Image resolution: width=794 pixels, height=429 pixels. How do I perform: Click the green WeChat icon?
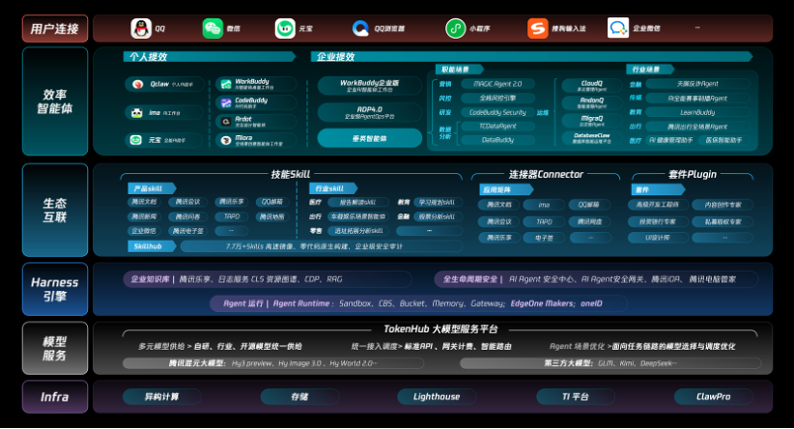click(x=213, y=28)
